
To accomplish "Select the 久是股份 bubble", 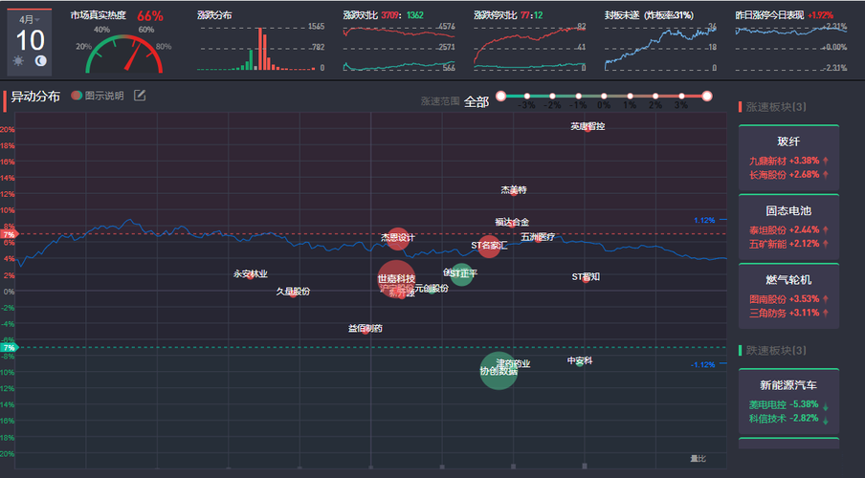I will tap(293, 293).
